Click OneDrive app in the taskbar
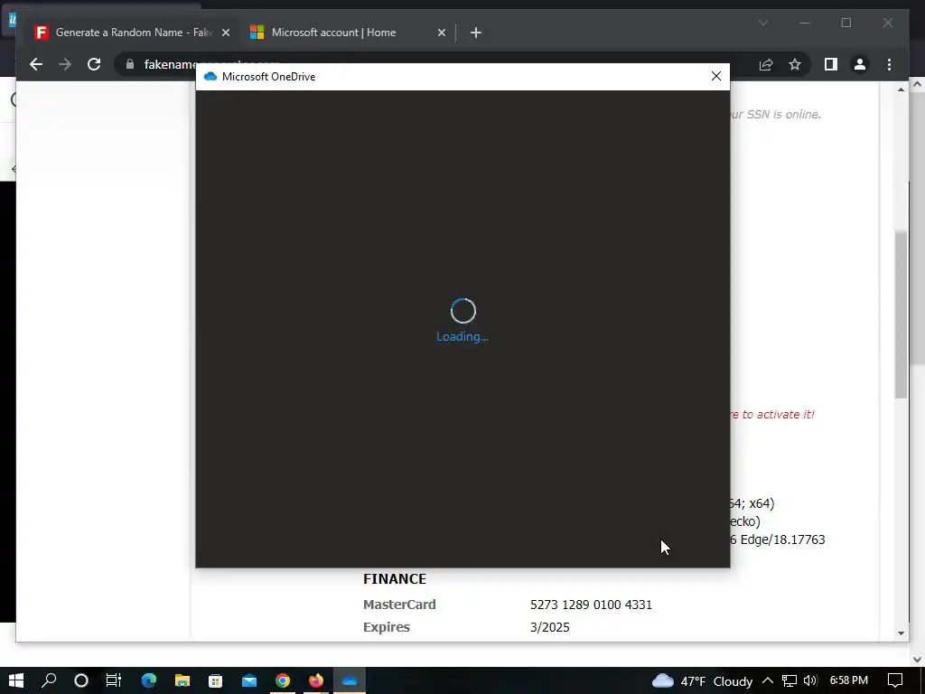 click(x=350, y=680)
